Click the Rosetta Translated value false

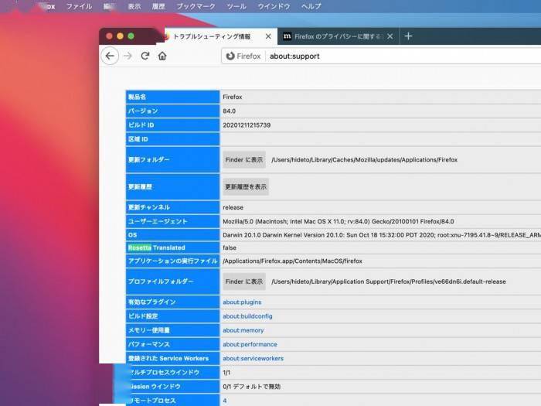click(230, 248)
